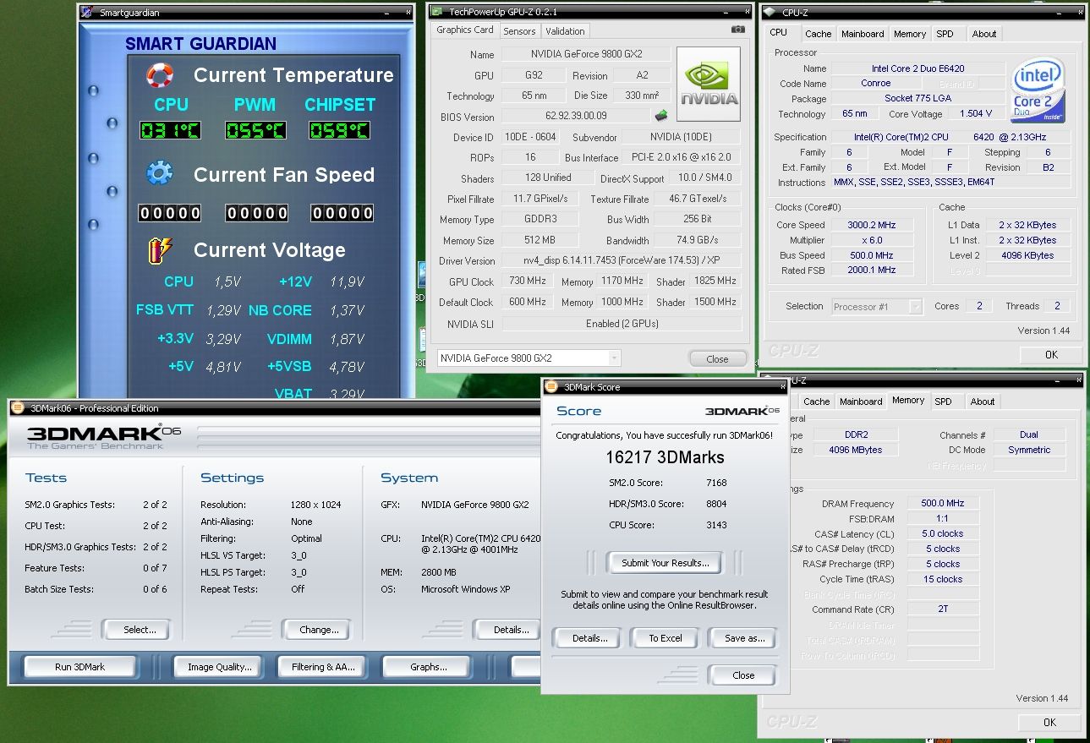Screen dimensions: 1090x743
Task: Click the Graphs button
Action: pyautogui.click(x=429, y=667)
